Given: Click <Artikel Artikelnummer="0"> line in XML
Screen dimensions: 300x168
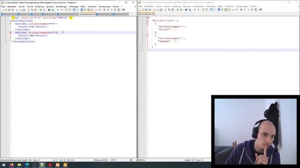Looking at the screenshot, I should 36,24.
